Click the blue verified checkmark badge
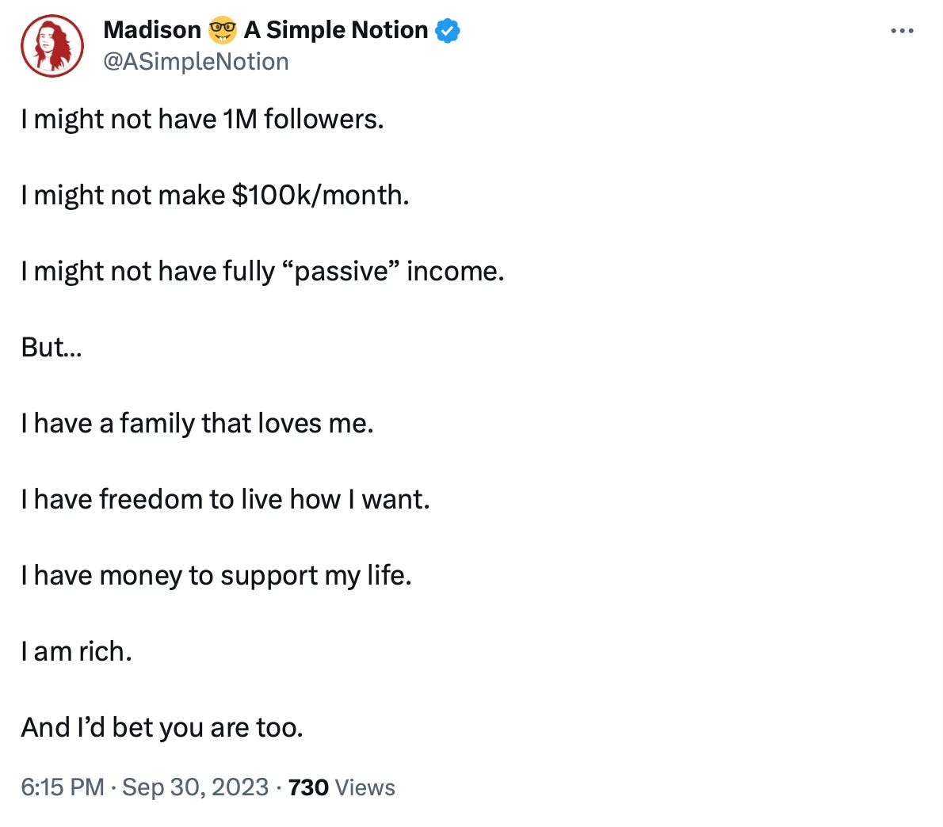Screen dimensions: 943x827 [x=447, y=31]
